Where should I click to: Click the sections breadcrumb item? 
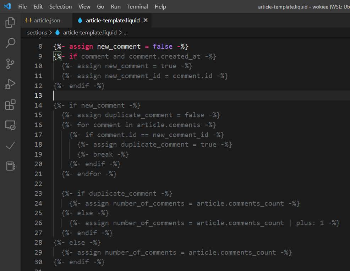(x=37, y=33)
